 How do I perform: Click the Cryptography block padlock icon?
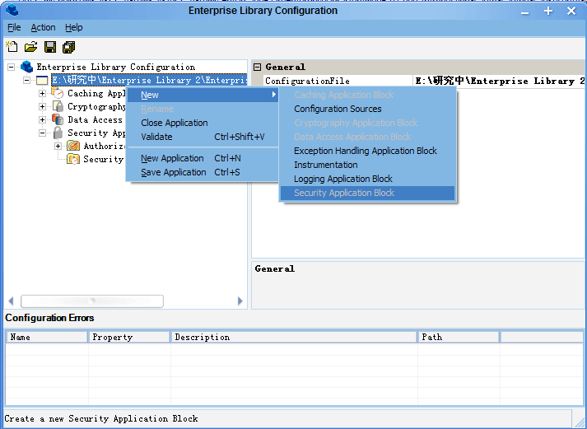click(x=58, y=106)
